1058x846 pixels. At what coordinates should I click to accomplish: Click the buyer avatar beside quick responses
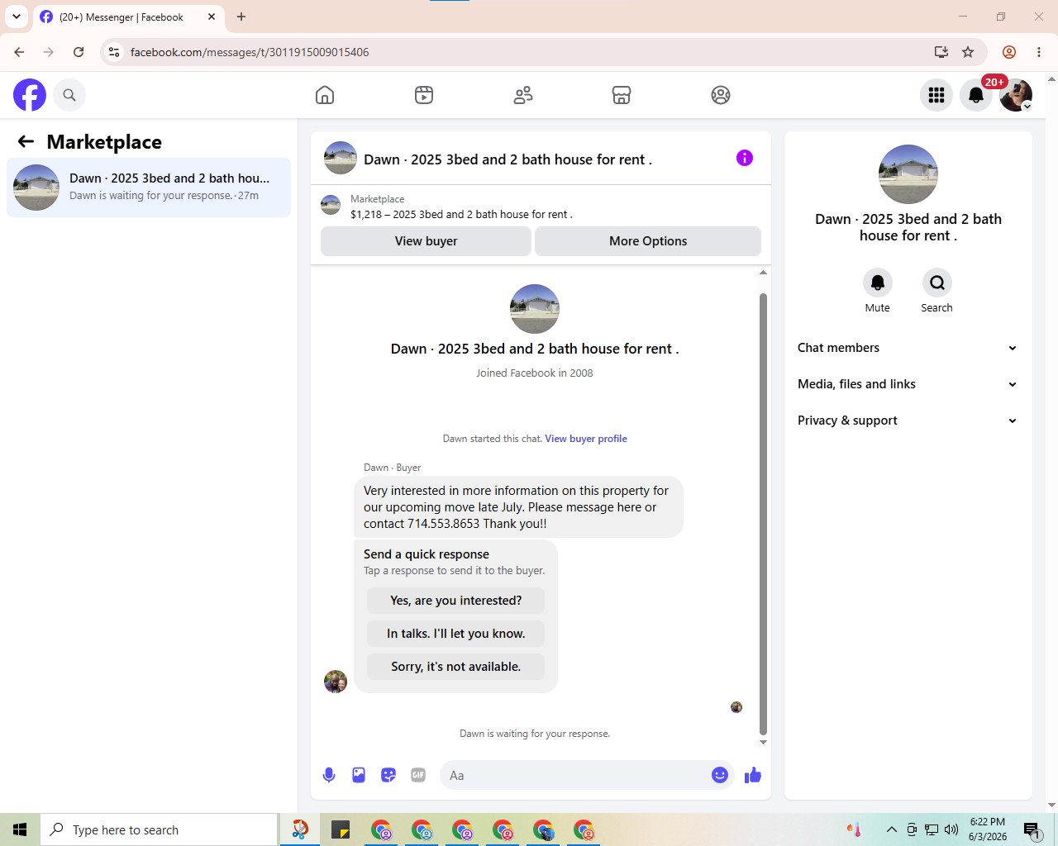click(x=336, y=682)
